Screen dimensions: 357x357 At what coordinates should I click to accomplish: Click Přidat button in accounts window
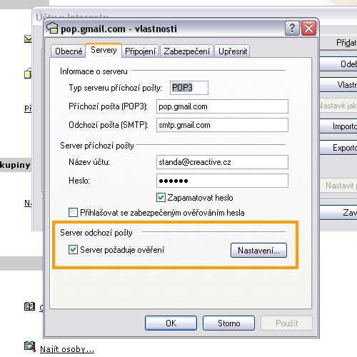339,43
